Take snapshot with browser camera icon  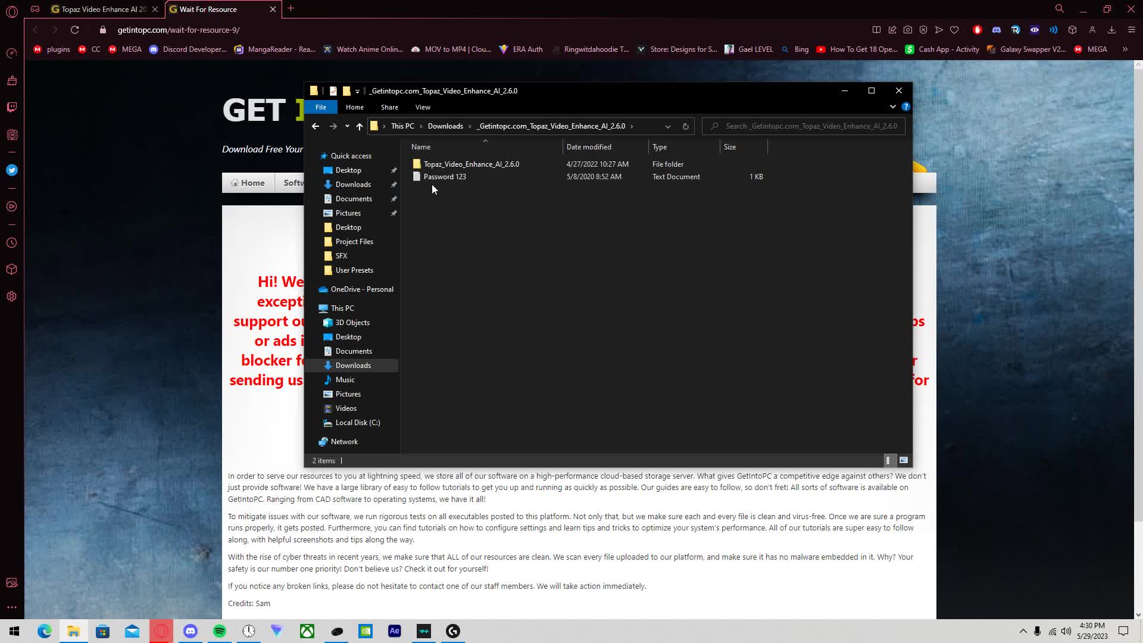pyautogui.click(x=907, y=30)
